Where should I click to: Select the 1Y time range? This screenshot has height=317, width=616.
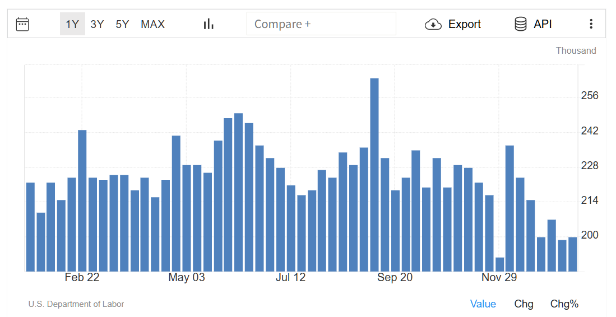[72, 24]
